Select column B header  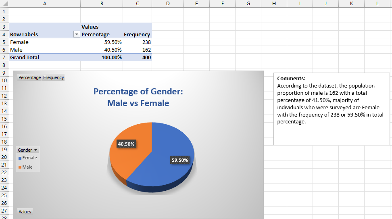coord(102,4)
